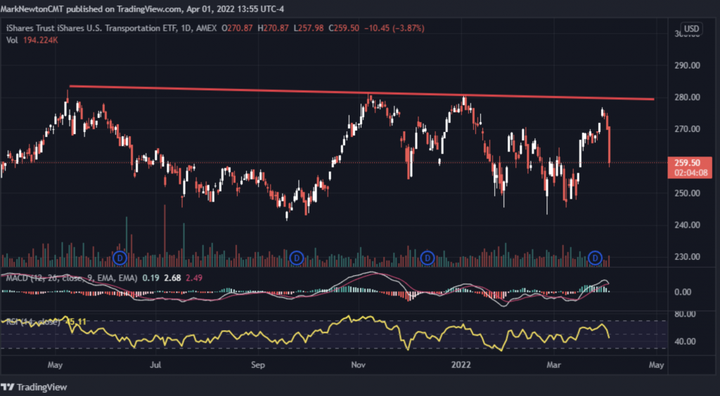Screen dimensions: 720x396
Task: Open the USD currency selector
Action: [692, 29]
